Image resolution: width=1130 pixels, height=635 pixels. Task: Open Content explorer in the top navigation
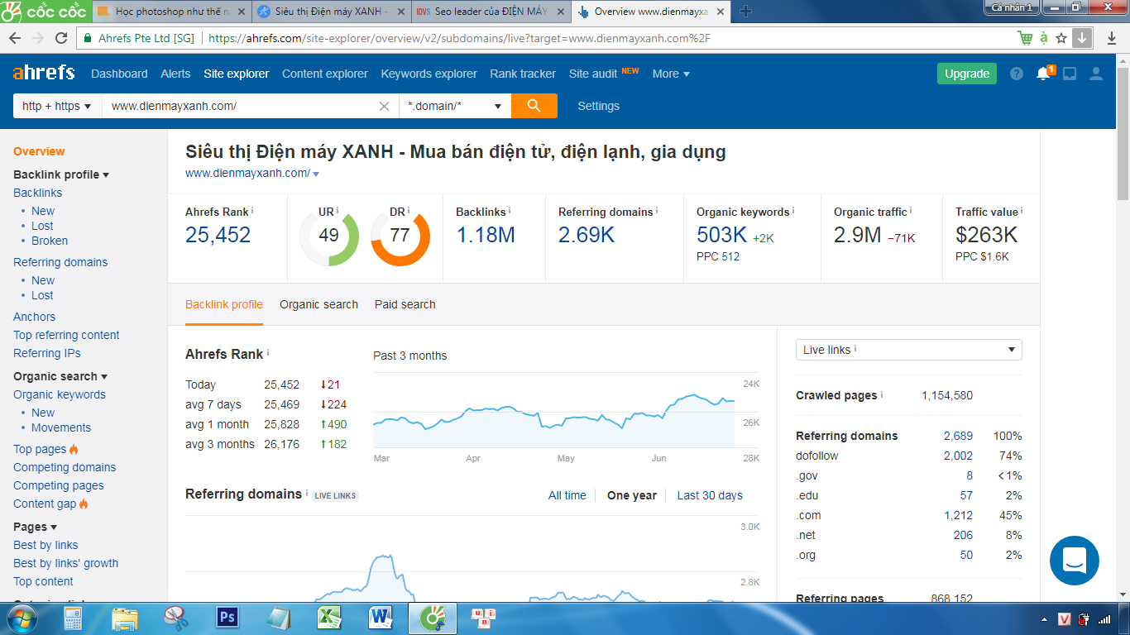[x=325, y=74]
